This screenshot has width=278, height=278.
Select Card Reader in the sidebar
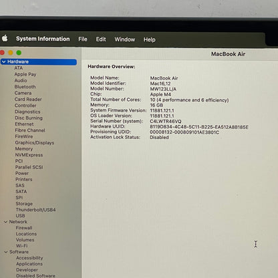[x=28, y=99]
